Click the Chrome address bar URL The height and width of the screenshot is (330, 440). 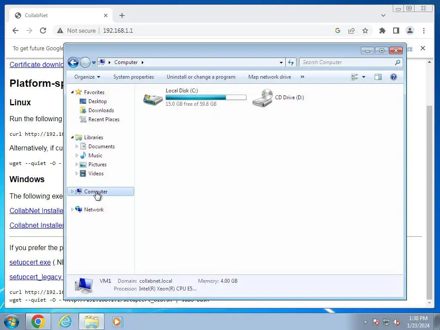118,31
